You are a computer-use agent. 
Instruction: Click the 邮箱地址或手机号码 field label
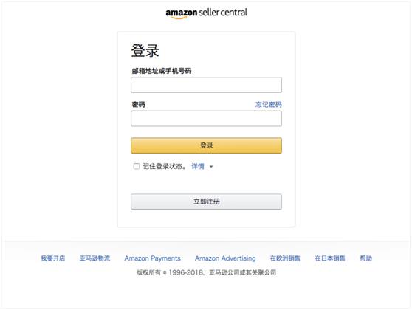pyautogui.click(x=162, y=71)
